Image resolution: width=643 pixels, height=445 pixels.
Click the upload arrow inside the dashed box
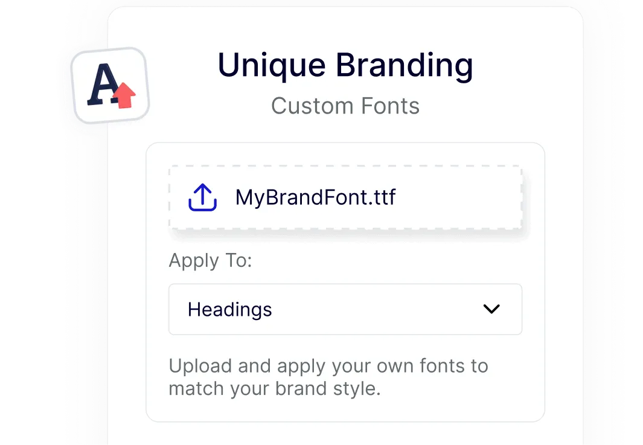(202, 197)
